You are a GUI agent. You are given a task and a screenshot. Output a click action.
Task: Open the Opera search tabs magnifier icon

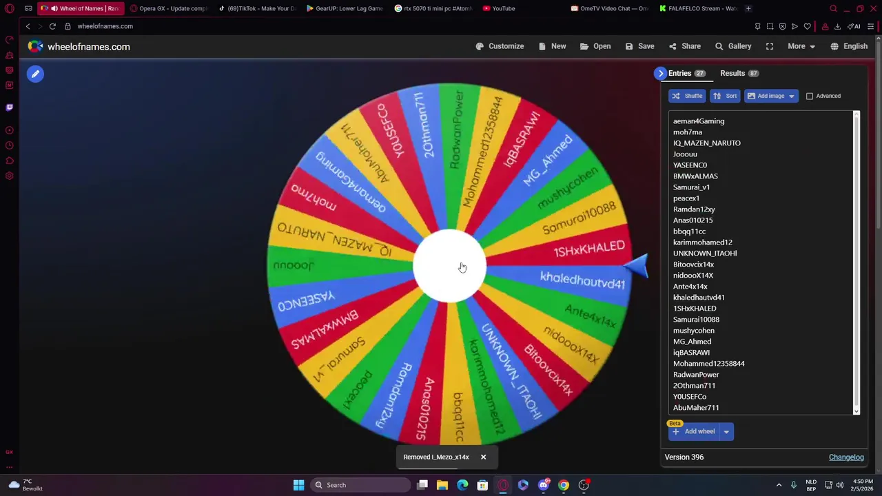pyautogui.click(x=833, y=8)
